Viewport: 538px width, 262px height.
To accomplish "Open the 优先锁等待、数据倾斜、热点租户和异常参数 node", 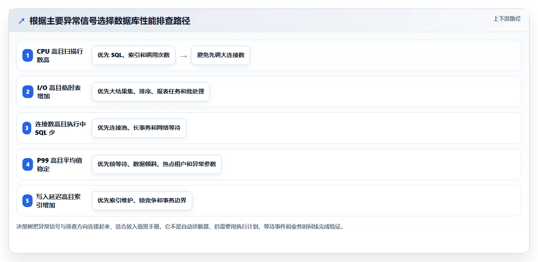I will point(157,164).
